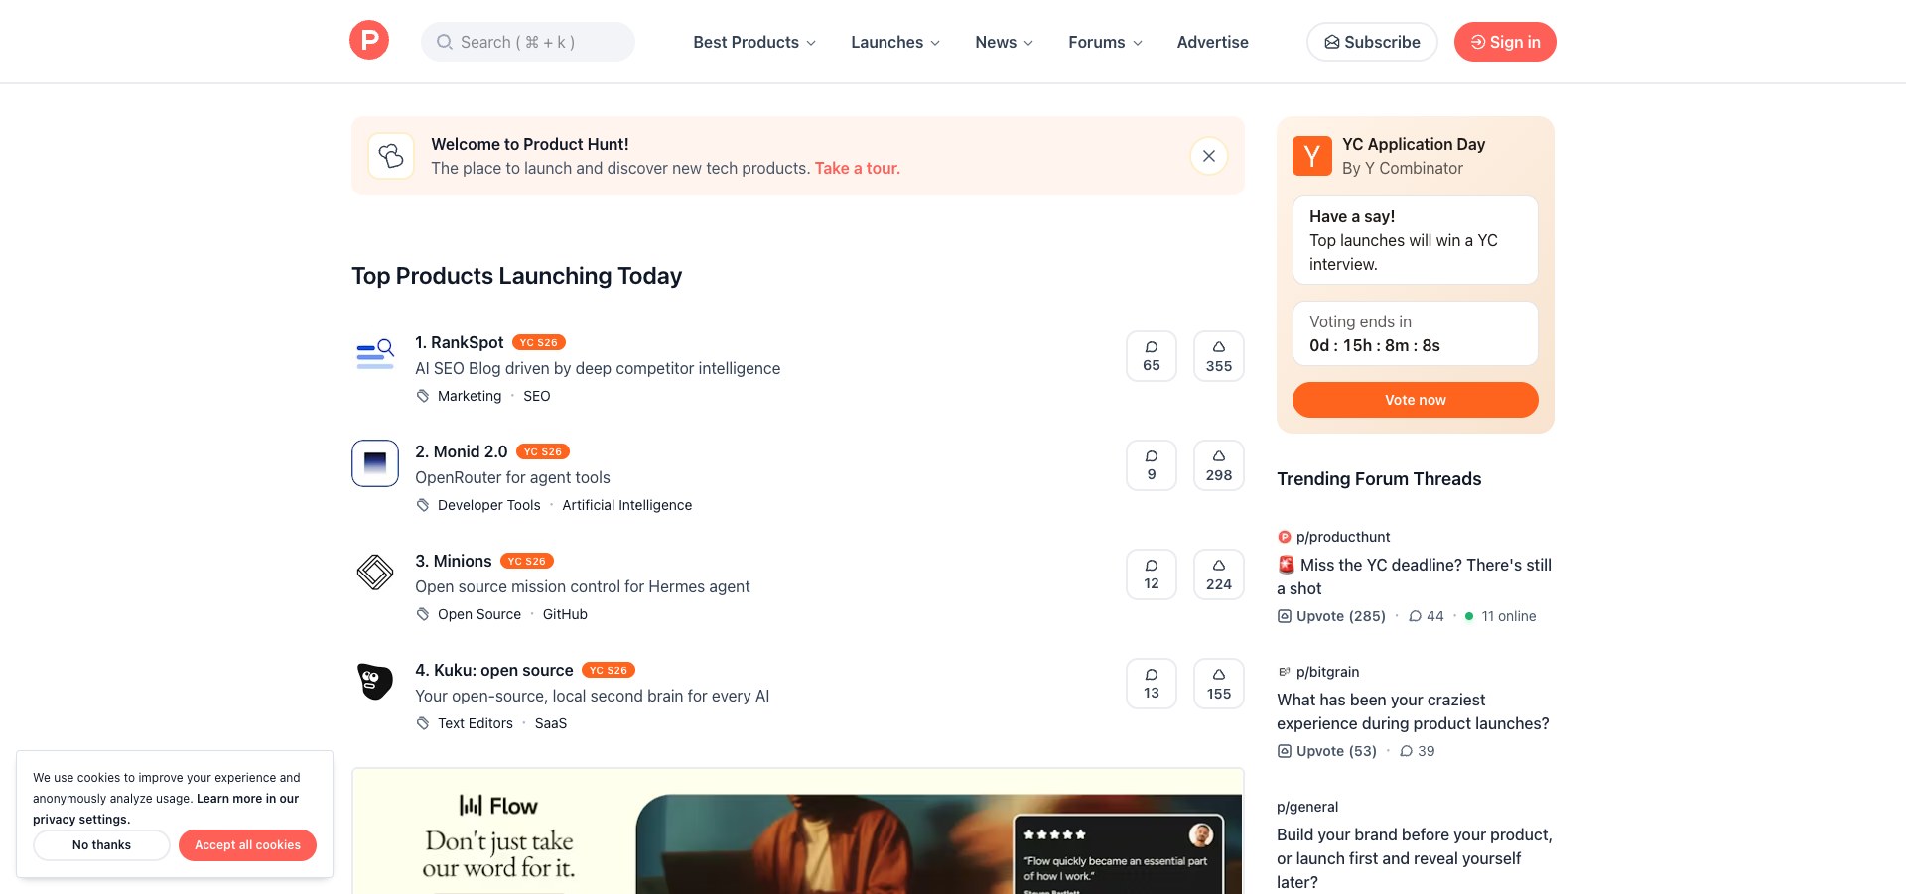Open the Best Products menu

click(754, 42)
